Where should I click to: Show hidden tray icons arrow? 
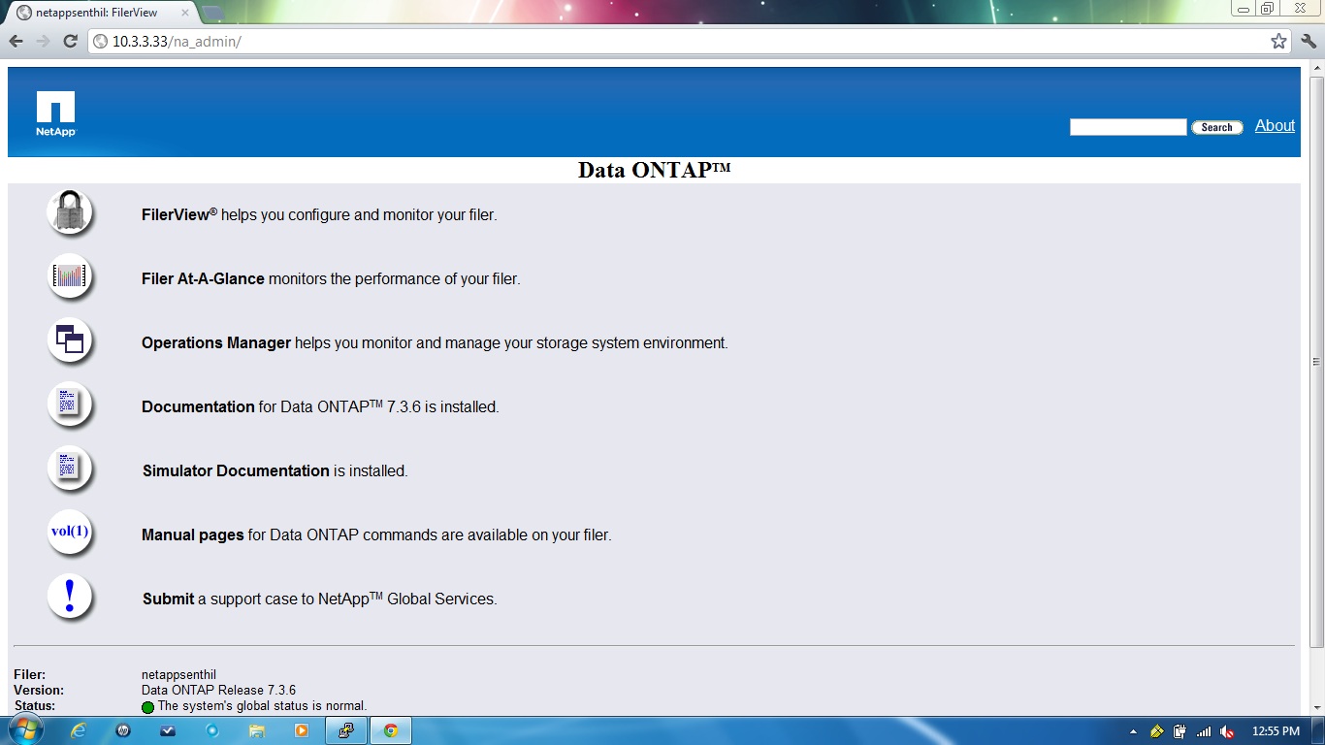pos(1133,731)
